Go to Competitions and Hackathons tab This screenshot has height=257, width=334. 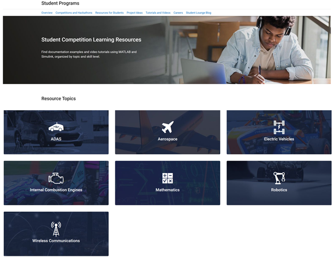point(74,13)
